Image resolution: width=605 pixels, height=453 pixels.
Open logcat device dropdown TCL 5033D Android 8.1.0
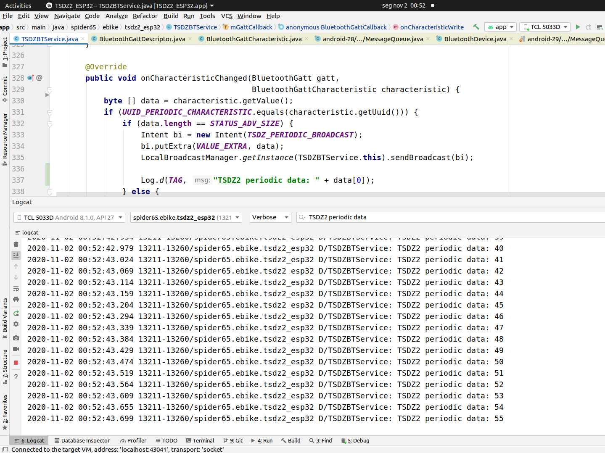[x=69, y=217]
